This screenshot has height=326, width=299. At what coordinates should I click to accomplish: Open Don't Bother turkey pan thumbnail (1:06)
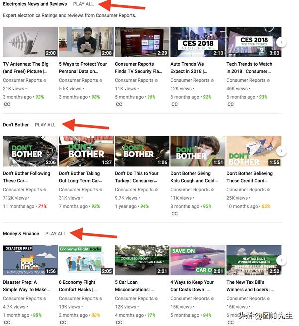[142, 151]
